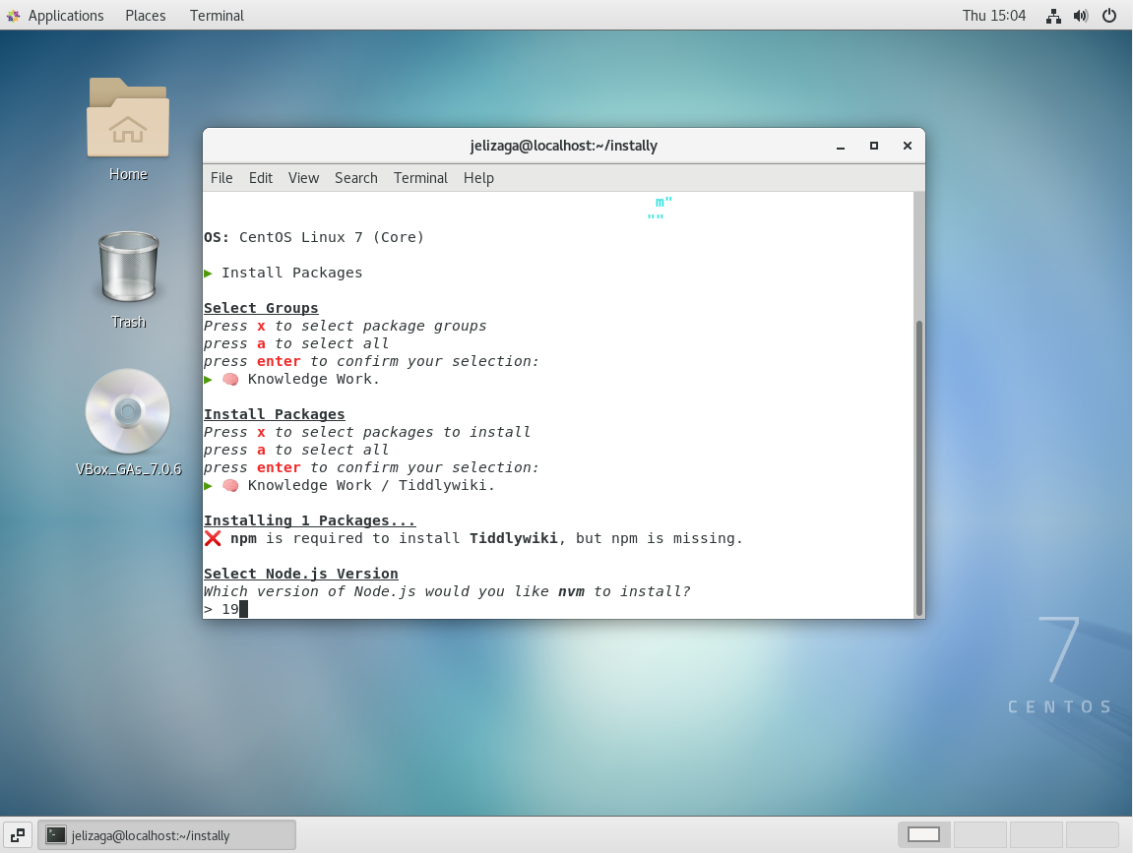Open the Help menu in terminal

[478, 178]
